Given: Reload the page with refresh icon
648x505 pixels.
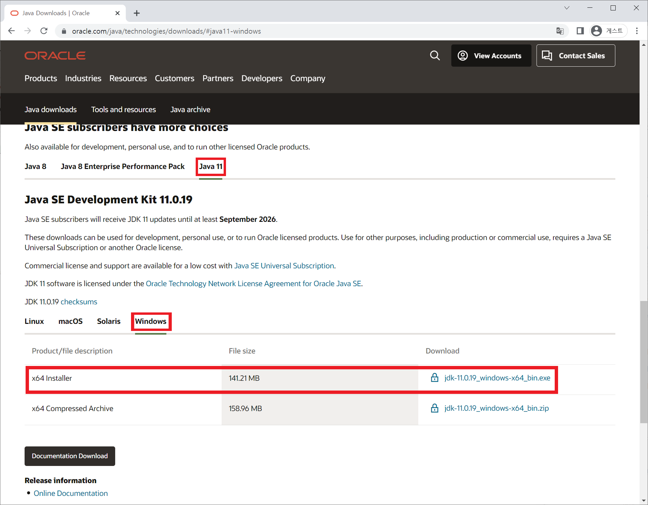Looking at the screenshot, I should point(44,31).
